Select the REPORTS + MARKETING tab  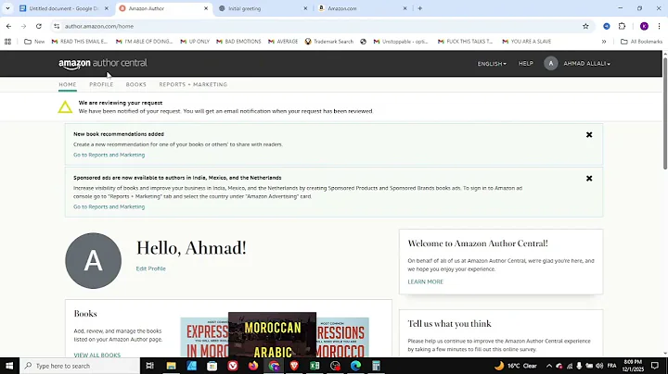(x=193, y=84)
